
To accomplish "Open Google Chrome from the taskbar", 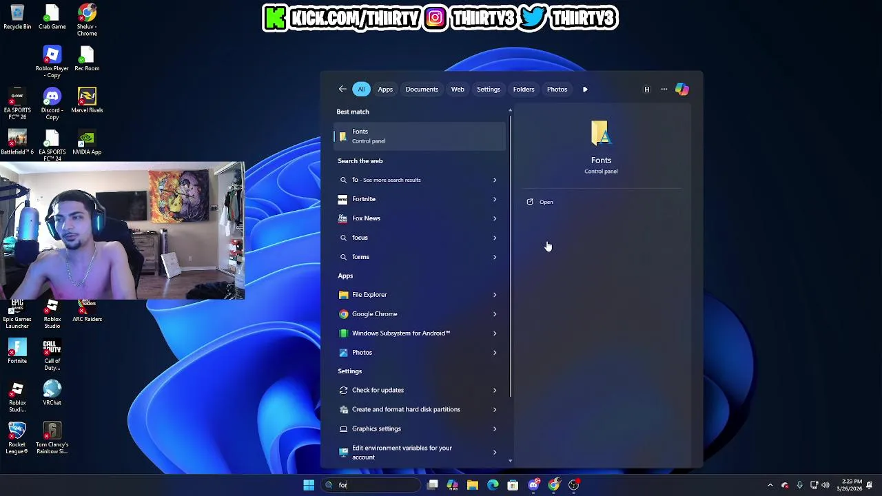I will (x=554, y=485).
